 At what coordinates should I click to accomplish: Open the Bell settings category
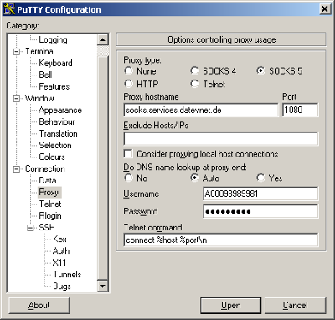click(45, 75)
